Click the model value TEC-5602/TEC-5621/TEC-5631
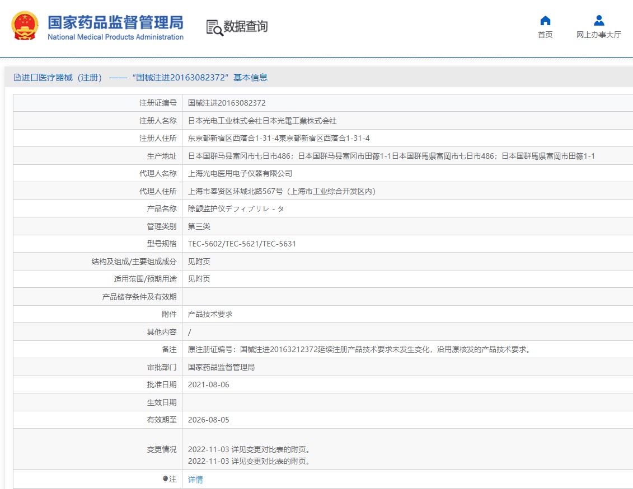633x489 pixels. click(242, 244)
